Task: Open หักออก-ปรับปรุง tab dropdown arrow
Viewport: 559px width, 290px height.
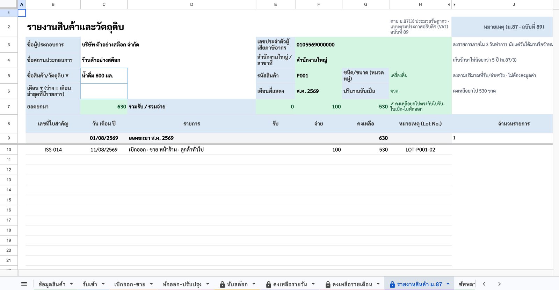Action: click(x=208, y=284)
